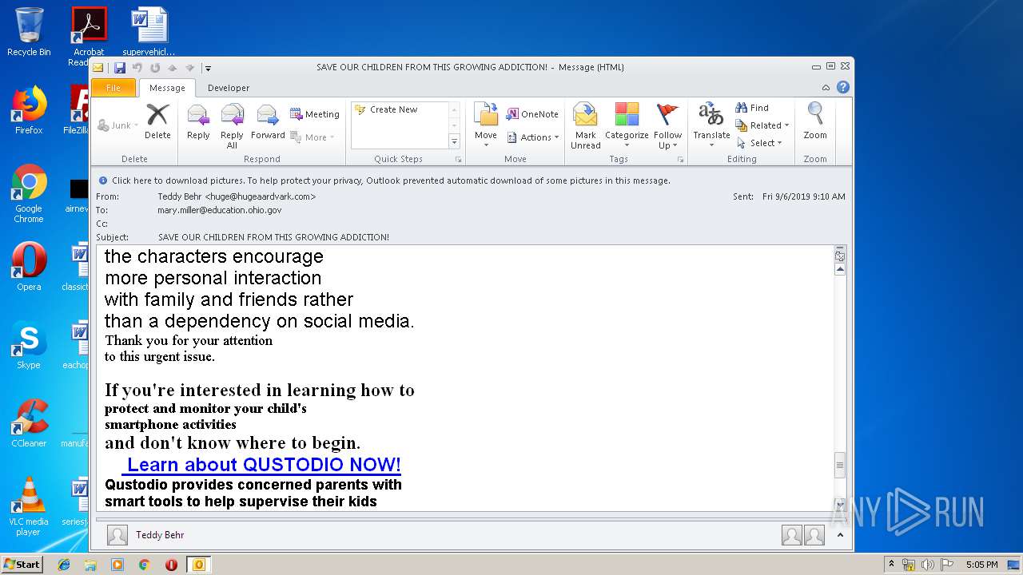Minimize the ribbon with the caret
The height and width of the screenshot is (575, 1023).
coord(826,88)
